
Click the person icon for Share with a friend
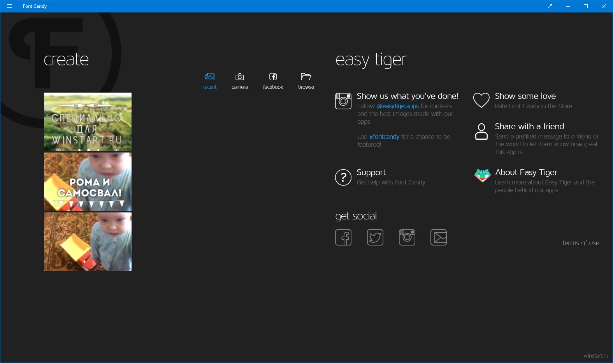pyautogui.click(x=481, y=132)
